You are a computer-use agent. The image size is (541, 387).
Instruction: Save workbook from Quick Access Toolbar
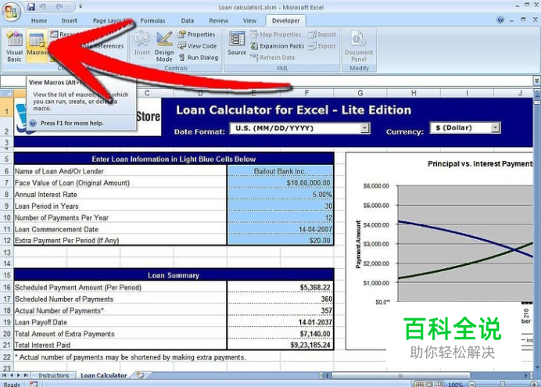[31, 6]
